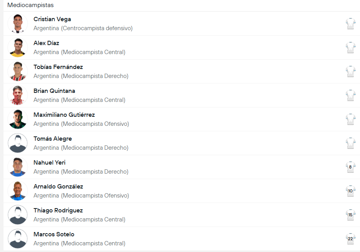360x252 pixels.
Task: Click the number 22 jersey icon
Action: pyautogui.click(x=350, y=239)
